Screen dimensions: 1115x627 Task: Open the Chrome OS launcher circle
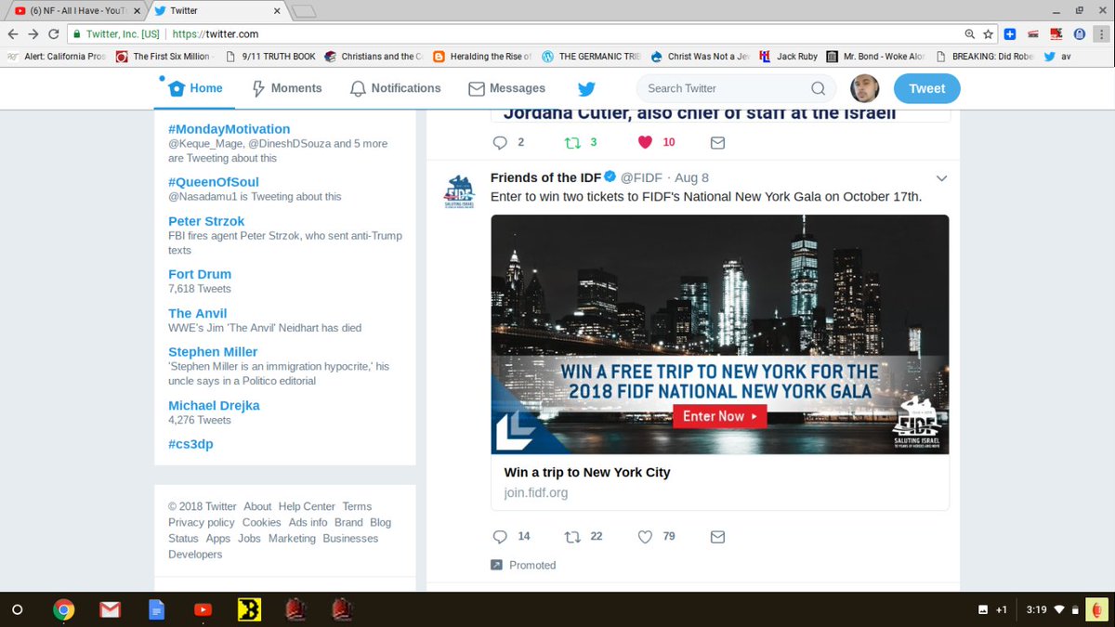pyautogui.click(x=17, y=610)
